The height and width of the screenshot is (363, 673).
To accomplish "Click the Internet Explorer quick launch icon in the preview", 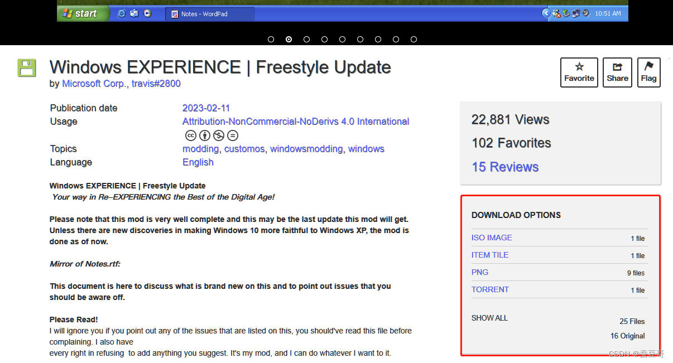I will (121, 13).
